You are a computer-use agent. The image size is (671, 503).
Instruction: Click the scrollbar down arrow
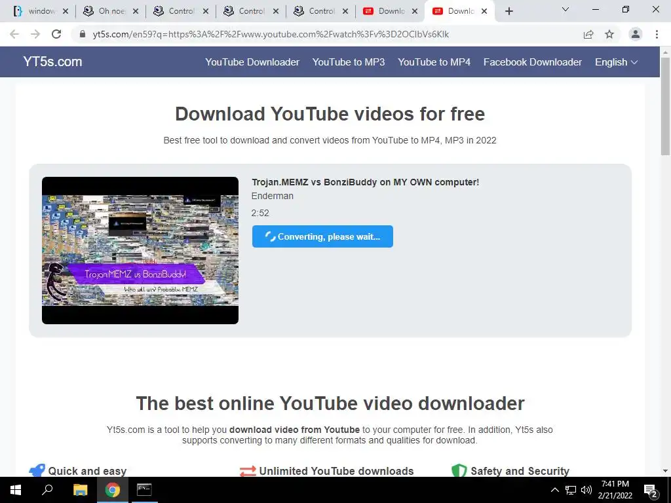pos(666,471)
